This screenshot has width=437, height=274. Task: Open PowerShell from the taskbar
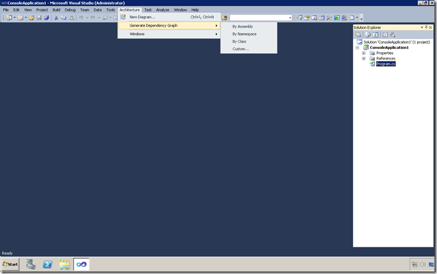(47, 264)
